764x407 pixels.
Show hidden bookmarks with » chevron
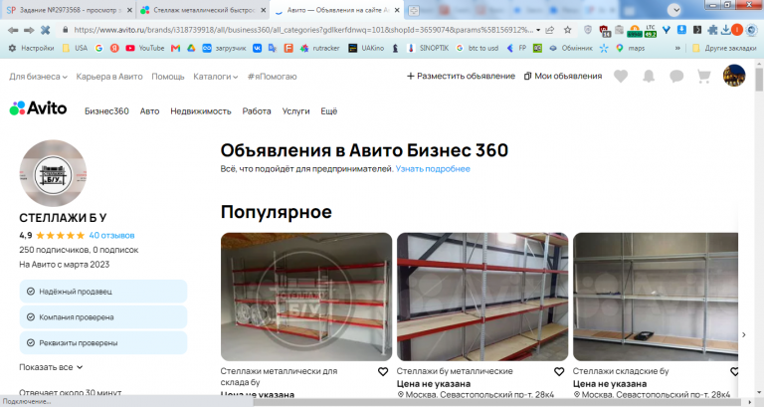[x=677, y=48]
